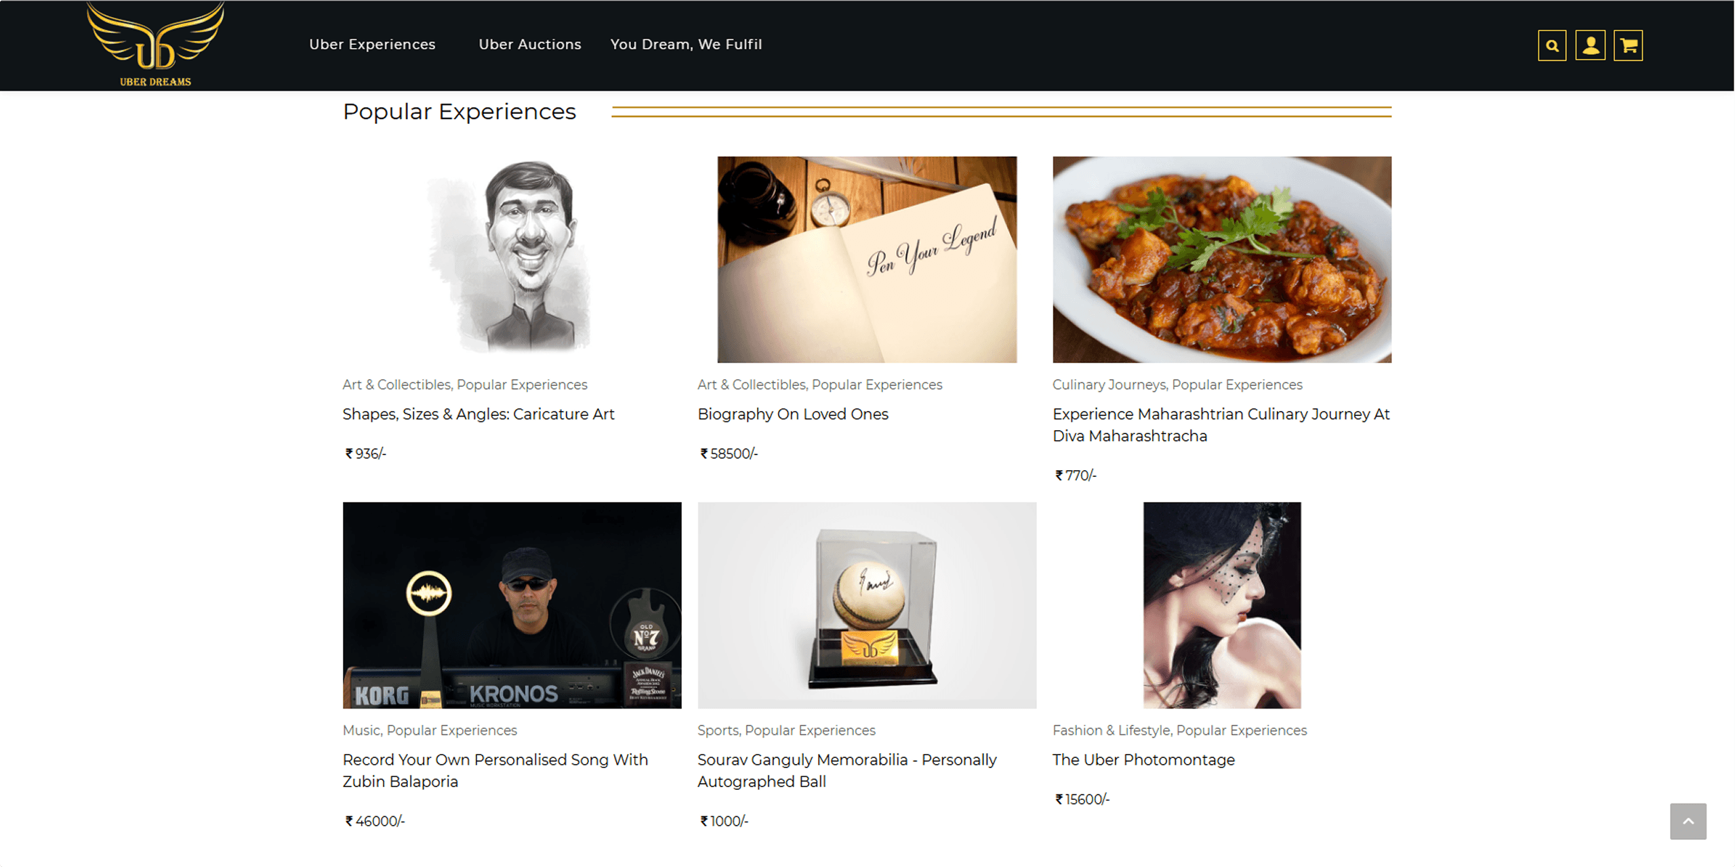The height and width of the screenshot is (867, 1735).
Task: Open Sourav Ganguly Memorabilia title link
Action: pos(847,770)
